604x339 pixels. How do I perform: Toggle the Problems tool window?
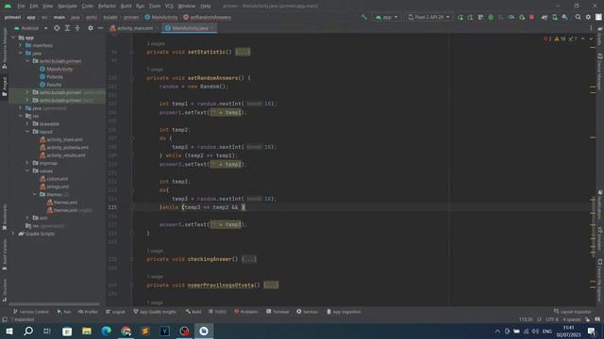point(246,312)
